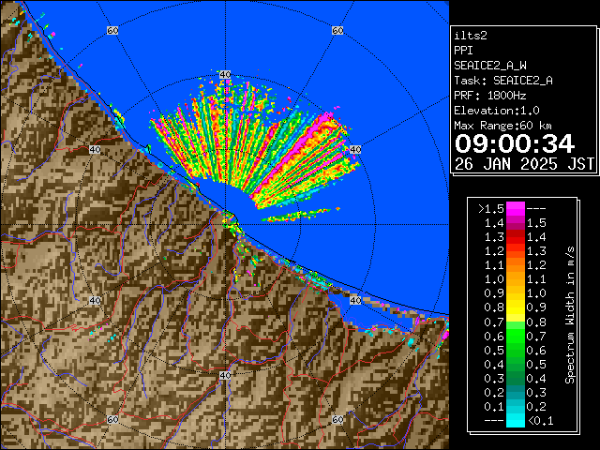Click the radar center where the crosshair lines meet

pyautogui.click(x=225, y=225)
